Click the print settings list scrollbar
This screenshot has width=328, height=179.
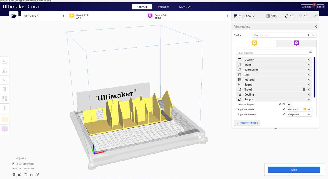click(x=314, y=77)
